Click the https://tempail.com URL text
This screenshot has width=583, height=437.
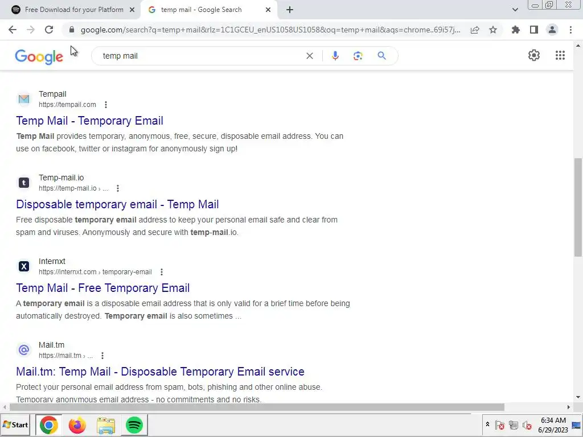tap(67, 105)
